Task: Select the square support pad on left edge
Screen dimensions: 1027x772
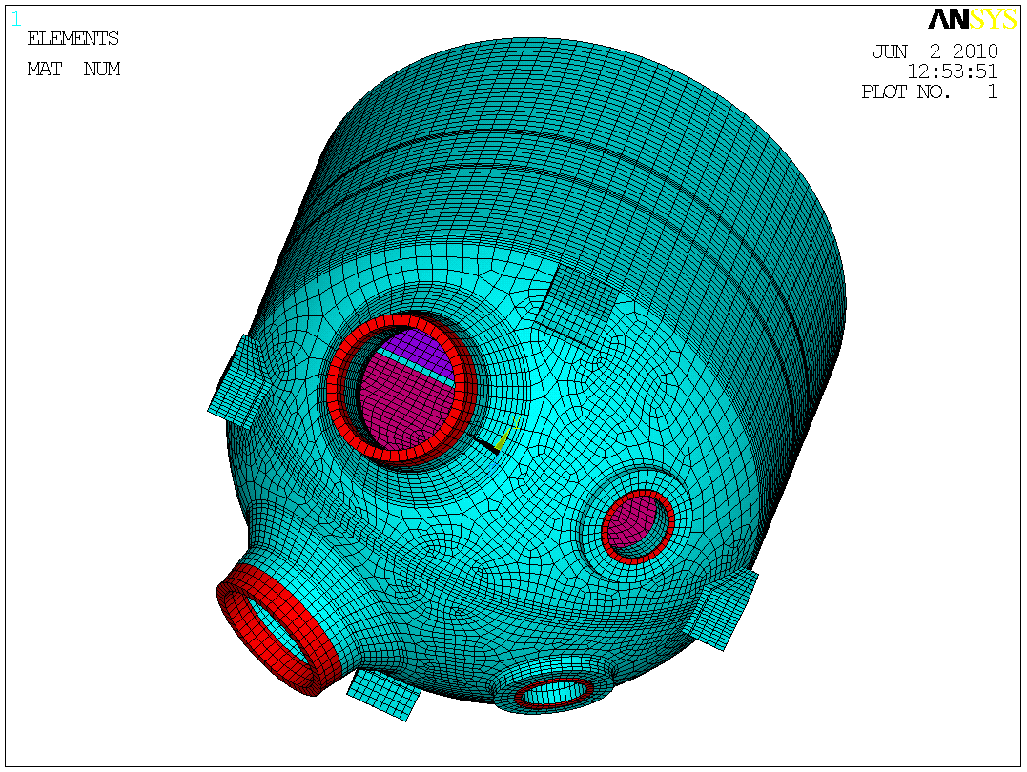Action: coord(236,383)
